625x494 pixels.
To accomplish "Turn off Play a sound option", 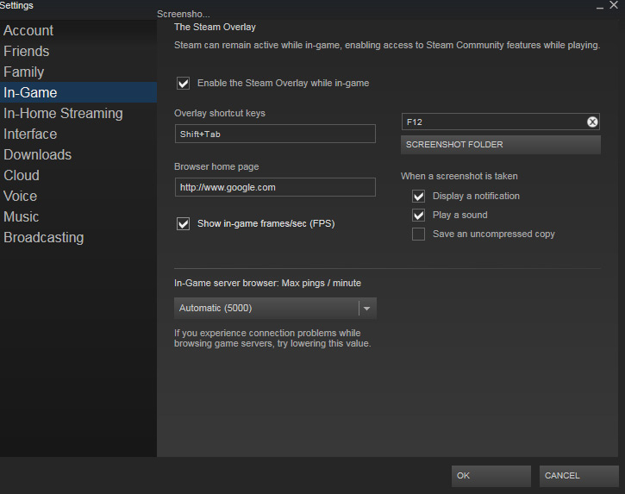I will pos(419,216).
